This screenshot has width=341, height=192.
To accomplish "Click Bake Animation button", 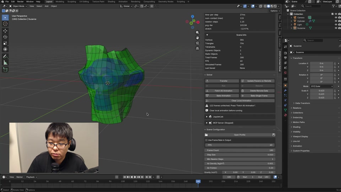I will click(222, 96).
